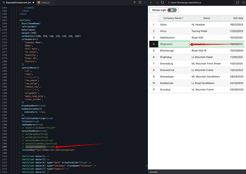
Task: Sort by the Company Name column header
Action: 173,18
